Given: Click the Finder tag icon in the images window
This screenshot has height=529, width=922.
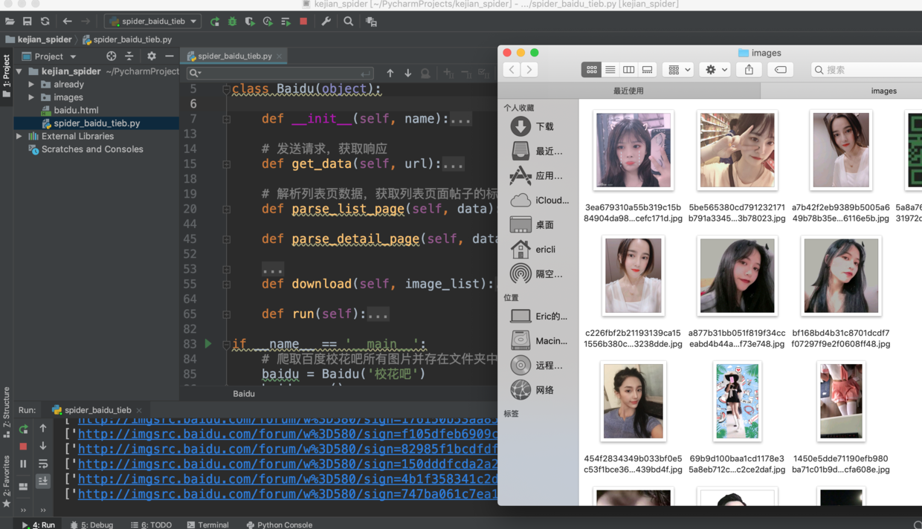Looking at the screenshot, I should pos(780,69).
